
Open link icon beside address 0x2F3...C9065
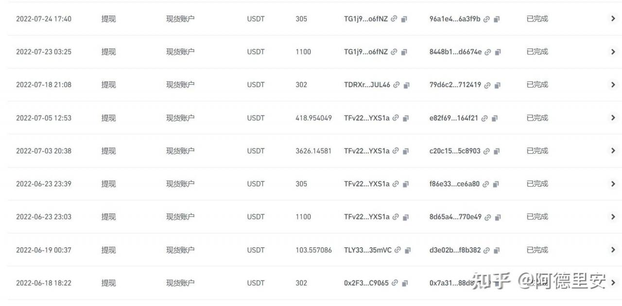click(395, 283)
